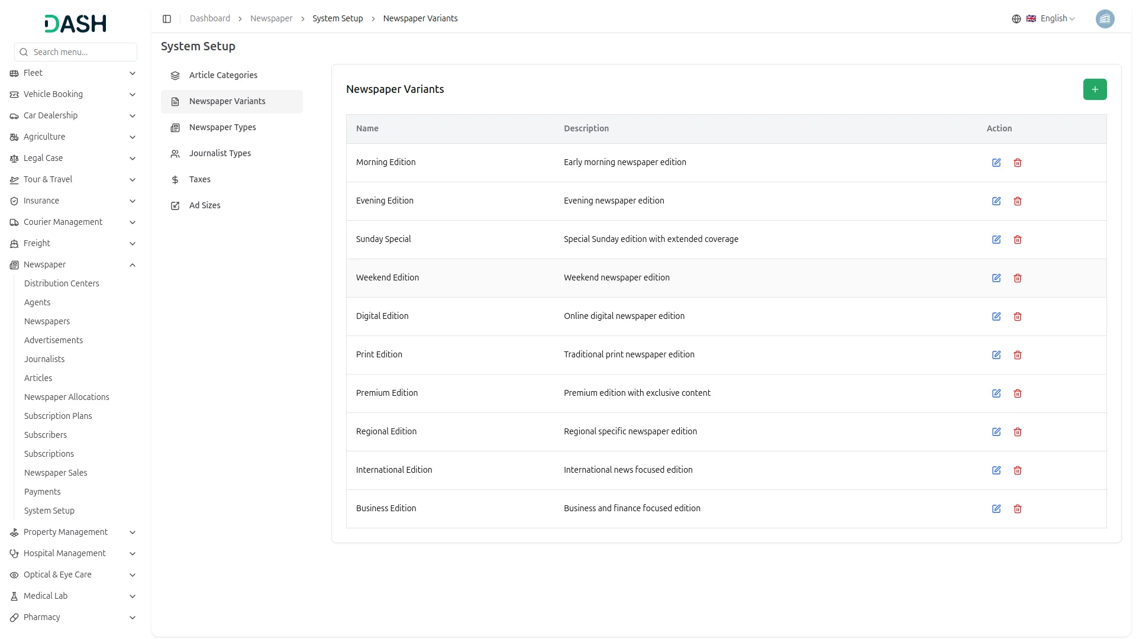Click the green add variant plus button
Screen dimensions: 1136x639
[1095, 89]
